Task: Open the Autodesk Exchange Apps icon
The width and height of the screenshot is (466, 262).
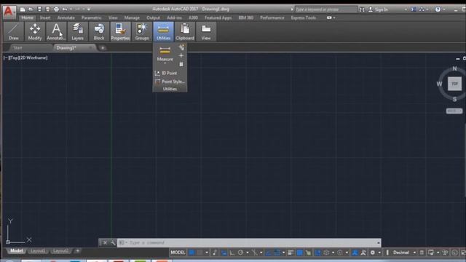Action: [414, 9]
